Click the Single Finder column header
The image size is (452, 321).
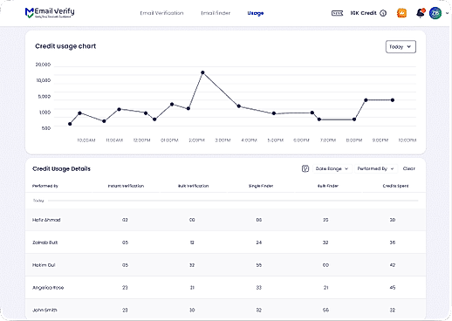point(261,186)
